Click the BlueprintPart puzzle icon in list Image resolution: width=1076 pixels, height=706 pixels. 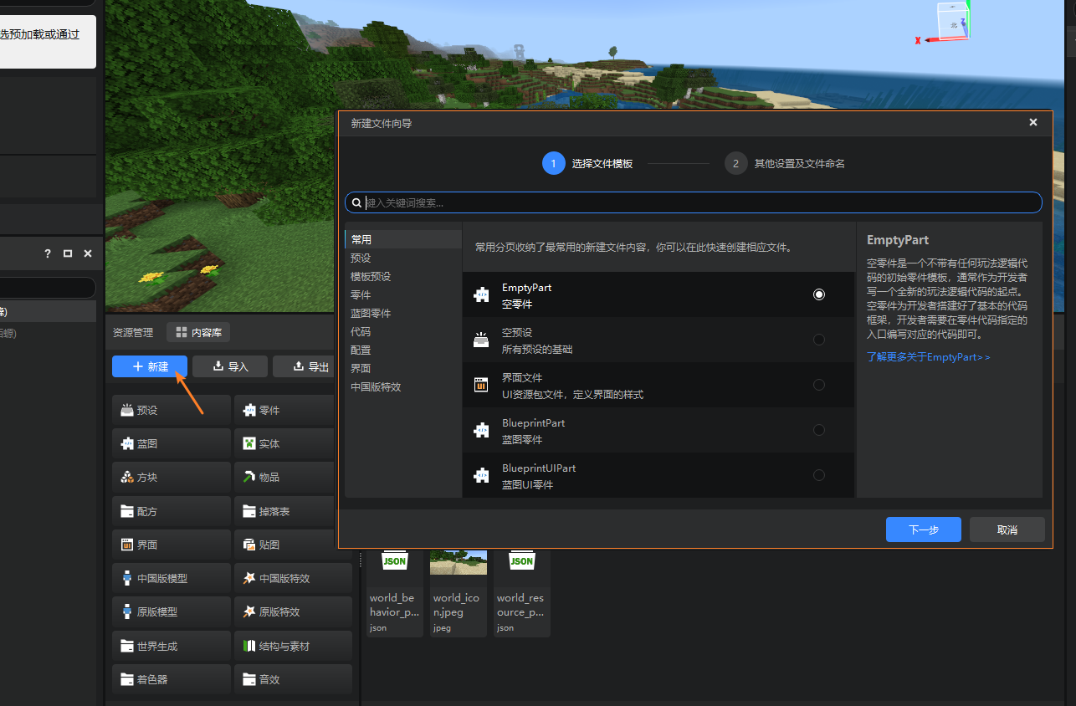coord(481,430)
